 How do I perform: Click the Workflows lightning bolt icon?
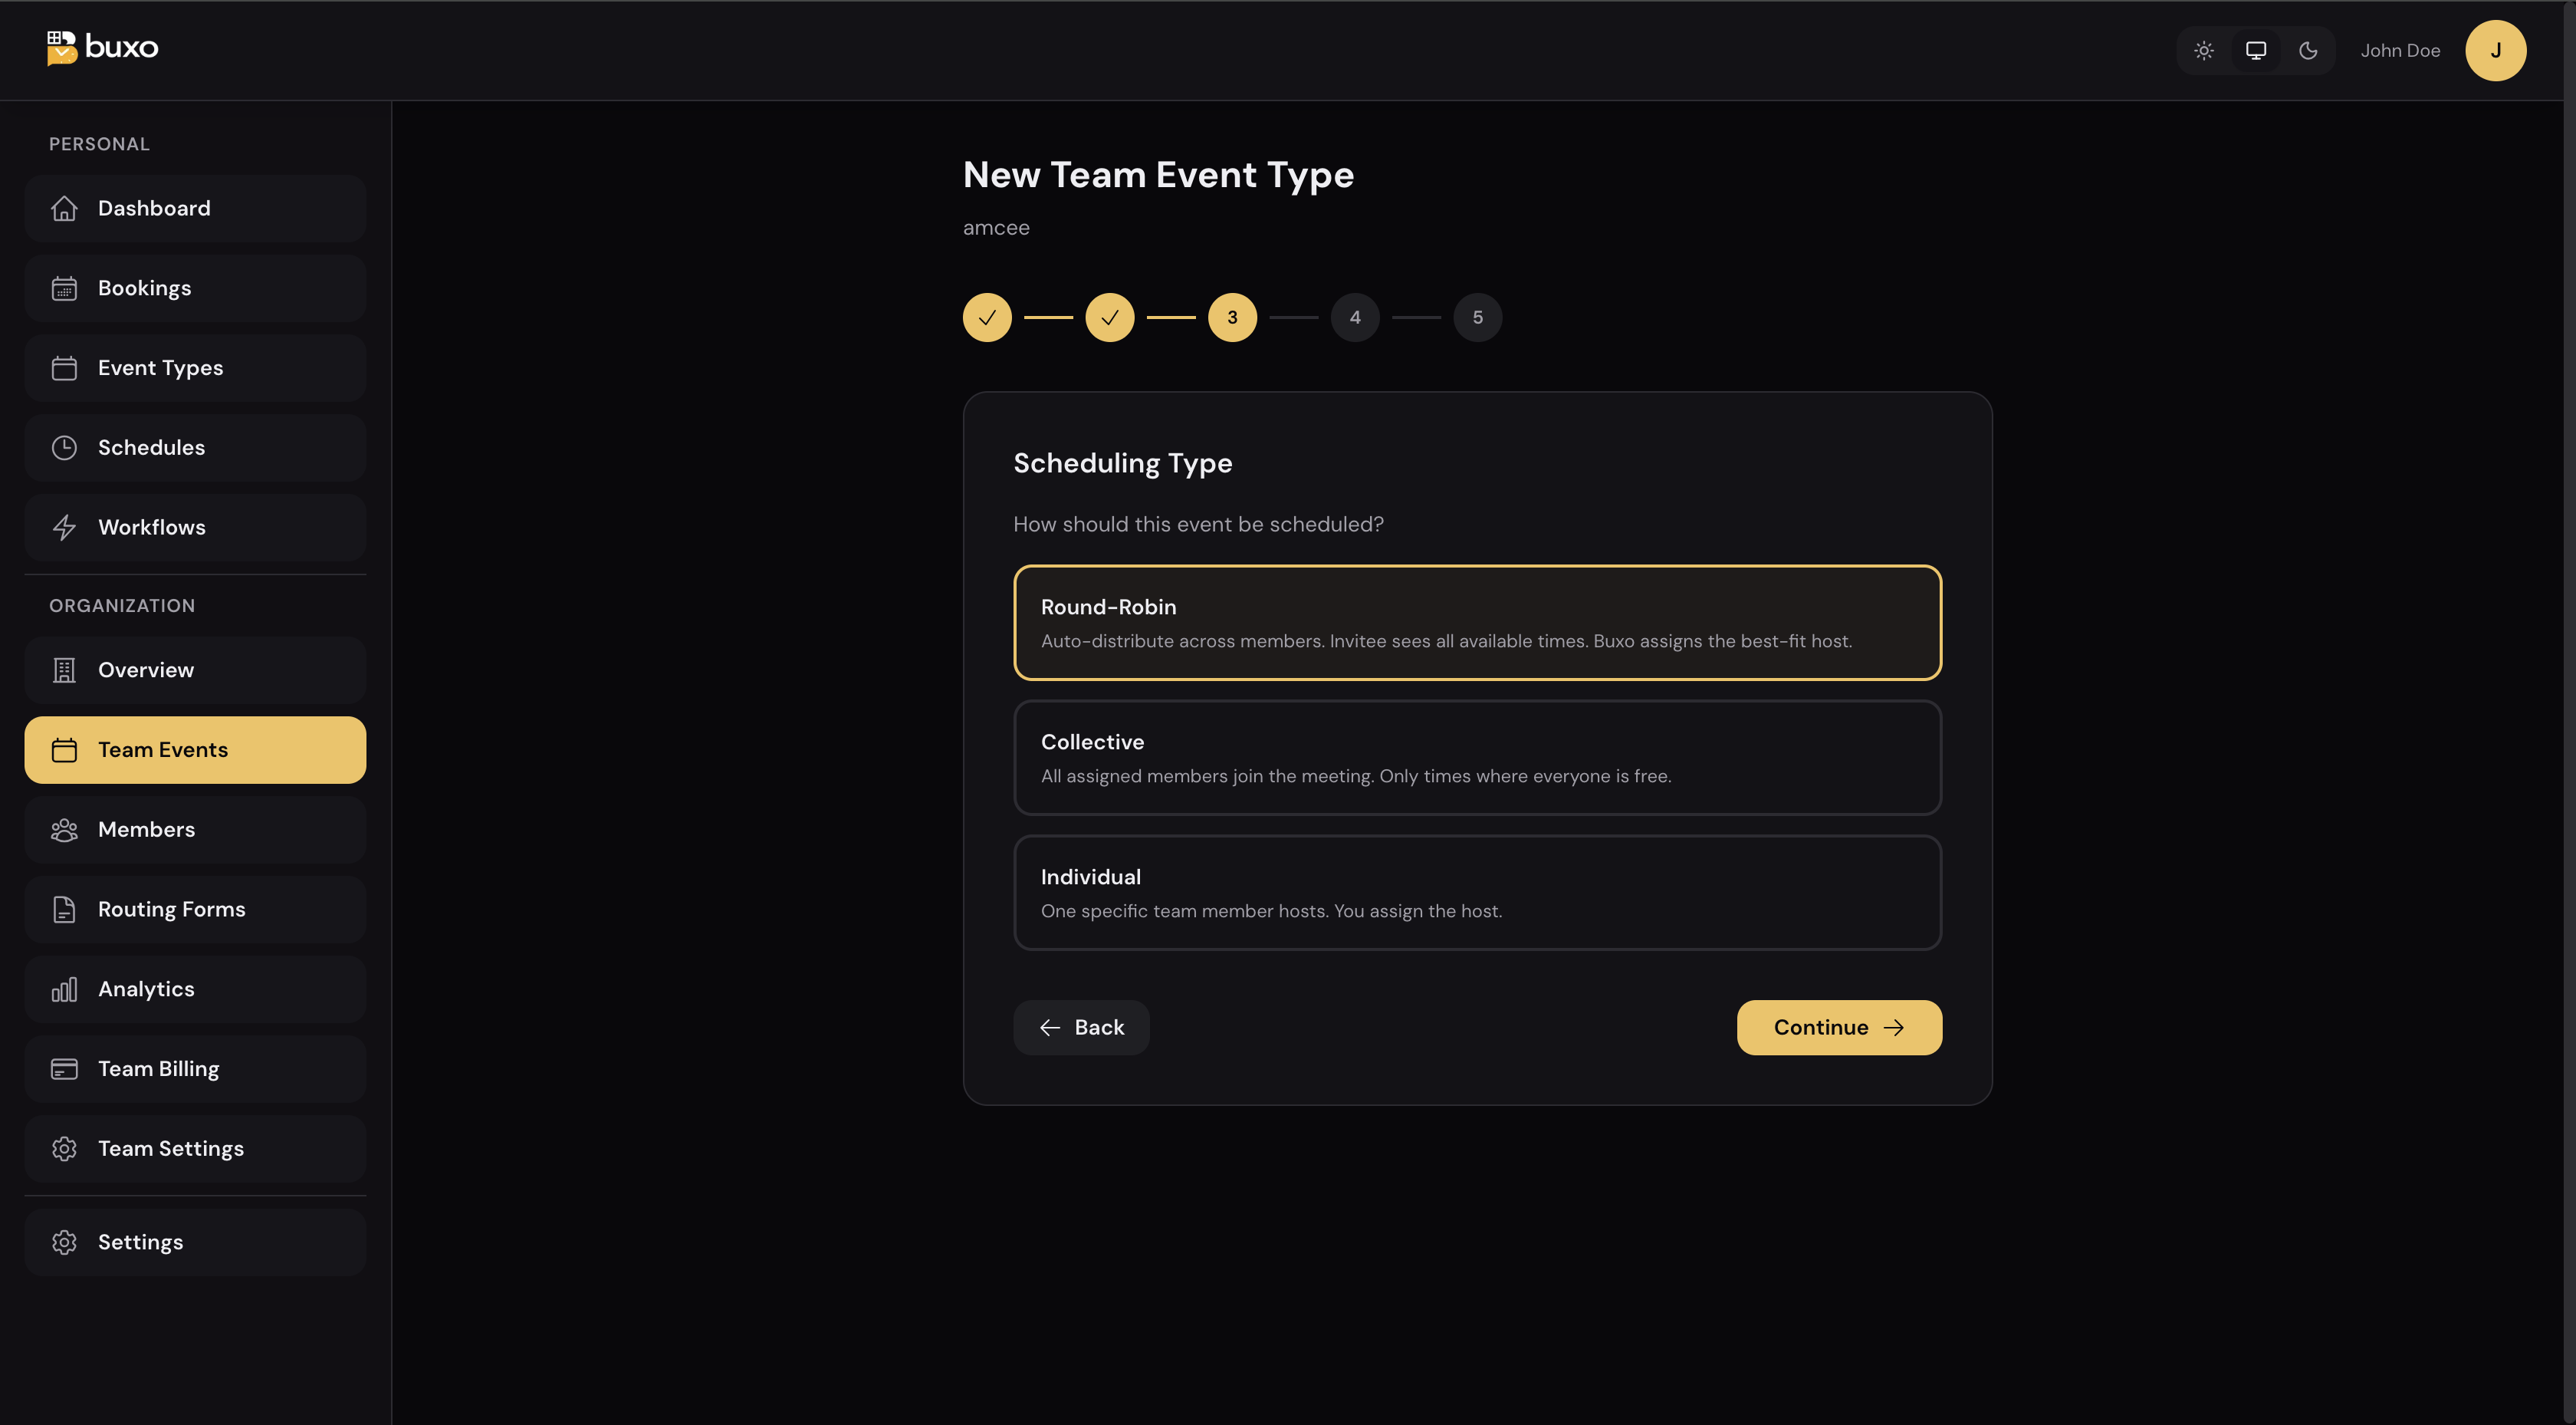[64, 528]
